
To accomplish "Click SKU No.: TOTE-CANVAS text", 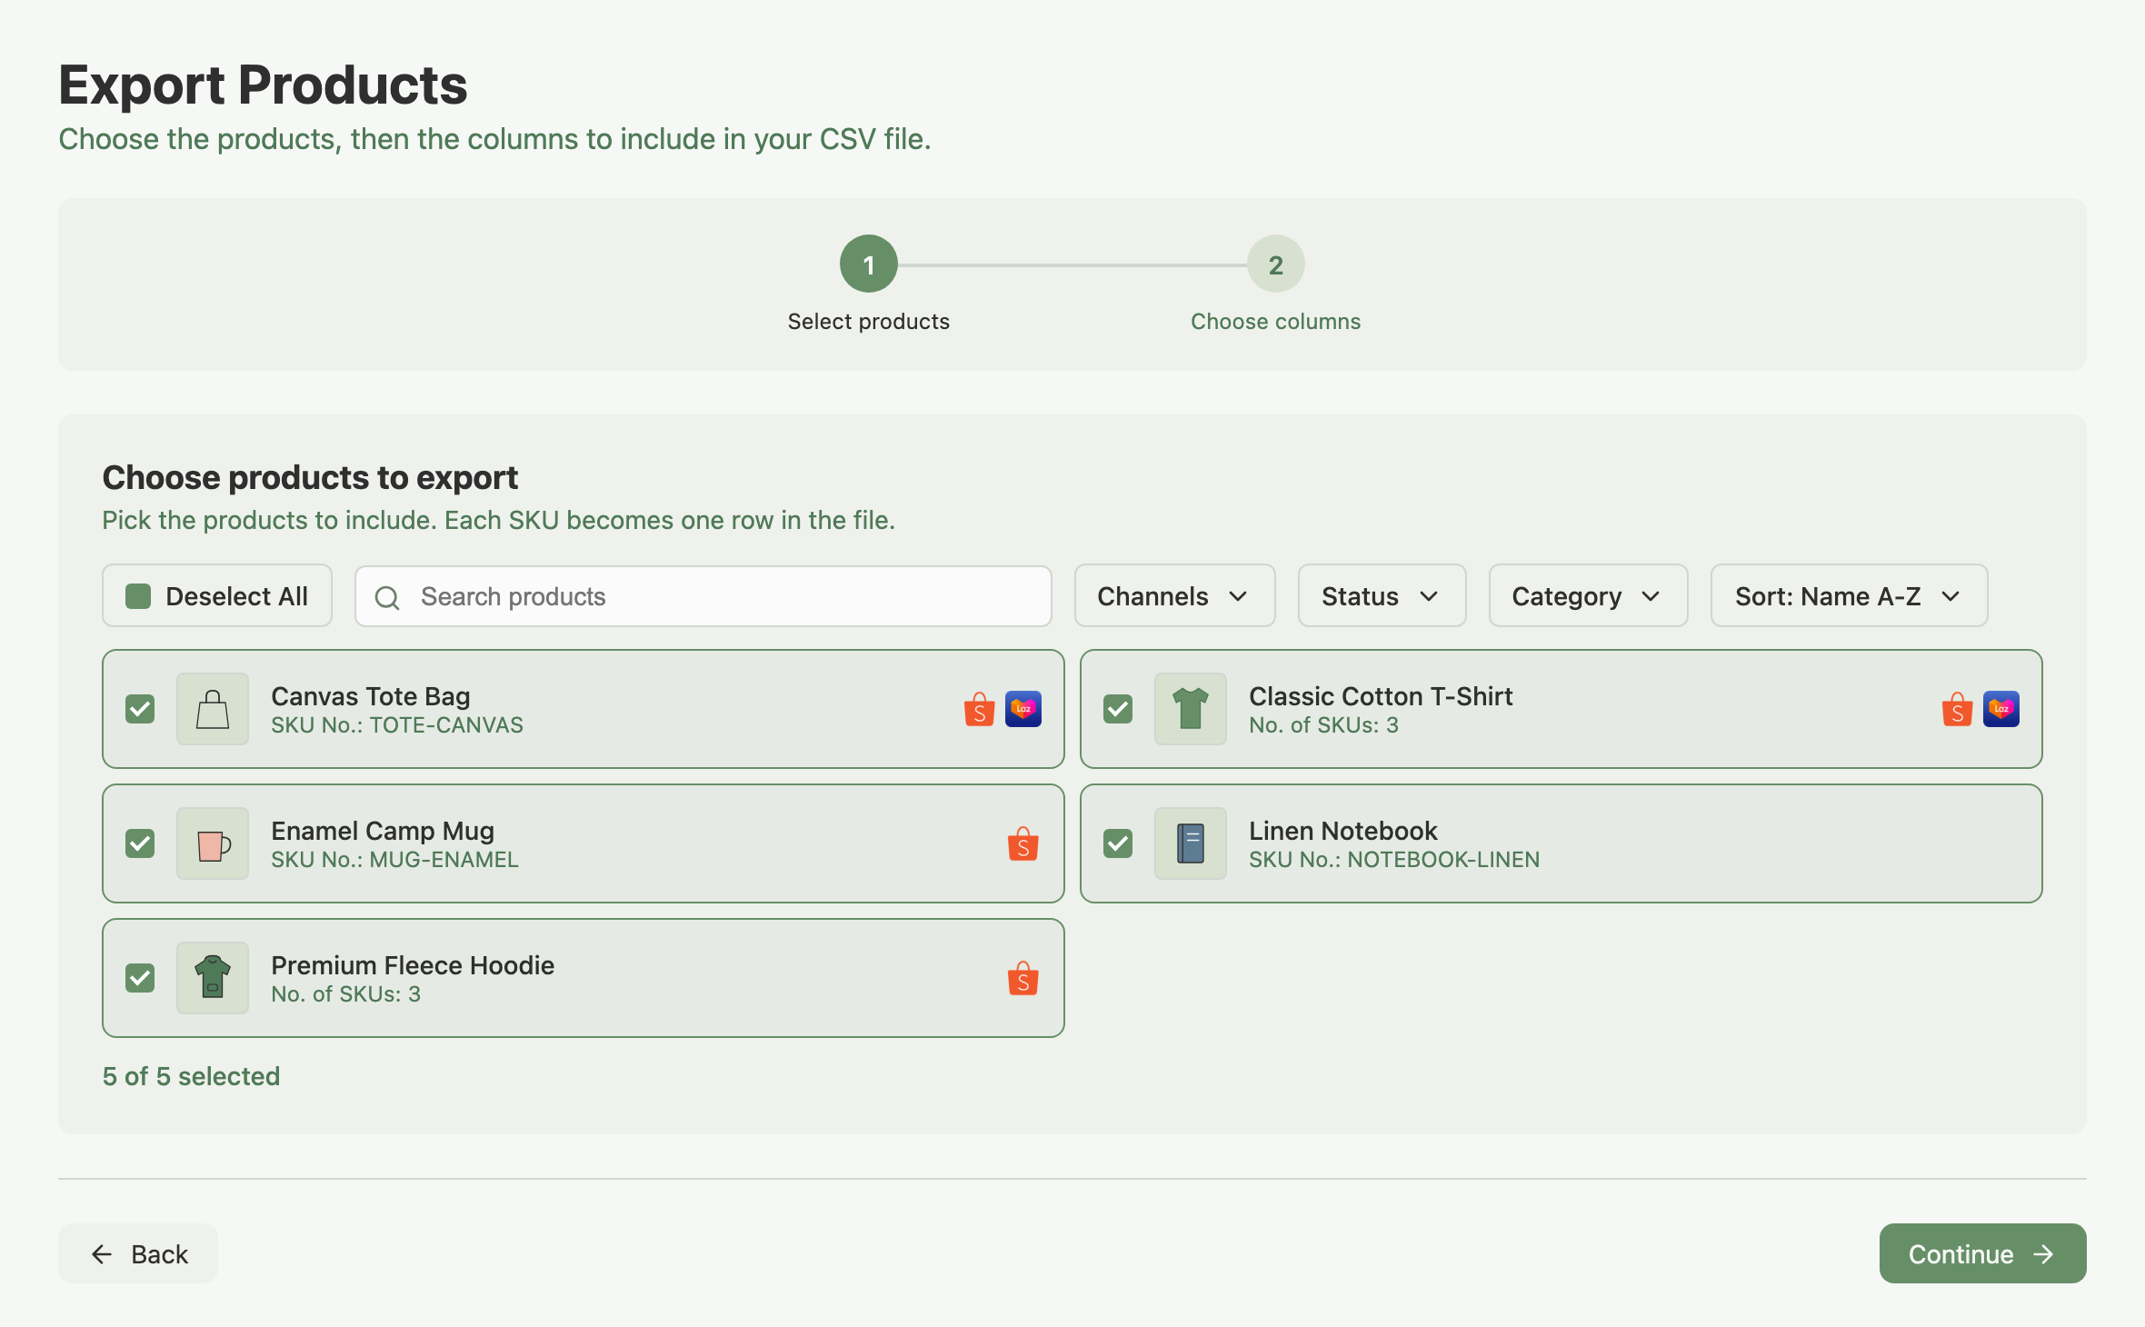I will pos(397,725).
